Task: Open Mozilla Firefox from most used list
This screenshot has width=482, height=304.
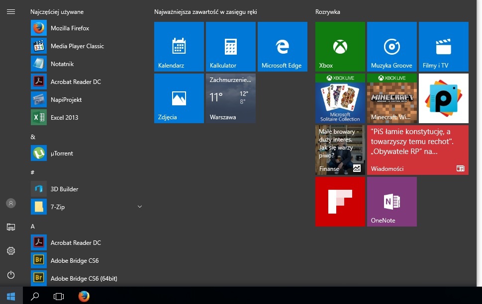Action: (x=86, y=28)
